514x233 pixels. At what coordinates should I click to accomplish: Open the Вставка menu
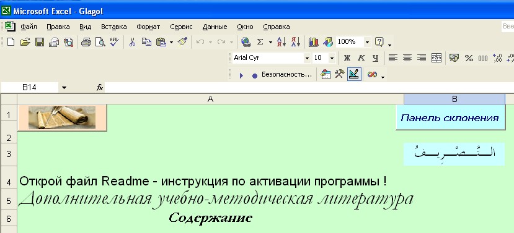tap(113, 27)
